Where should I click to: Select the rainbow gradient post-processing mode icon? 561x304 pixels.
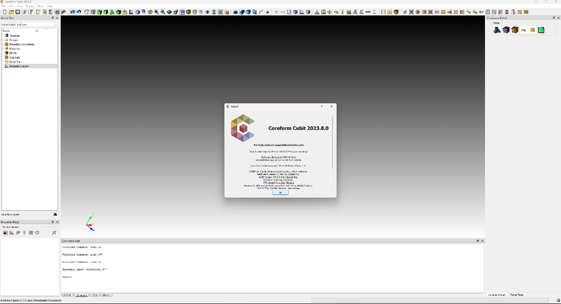541,30
